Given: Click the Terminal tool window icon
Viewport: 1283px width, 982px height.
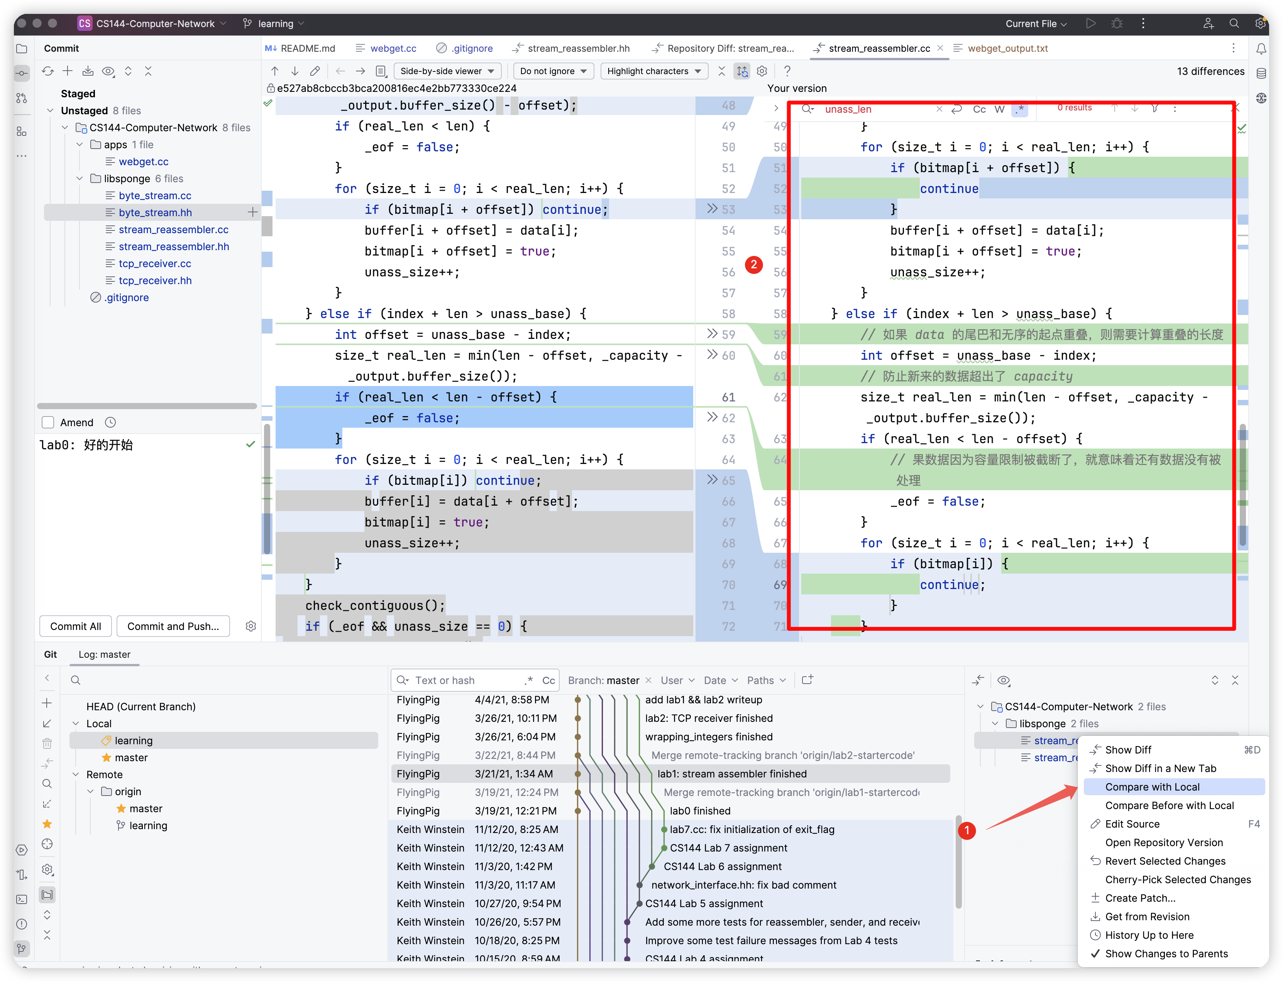Looking at the screenshot, I should coord(22,899).
